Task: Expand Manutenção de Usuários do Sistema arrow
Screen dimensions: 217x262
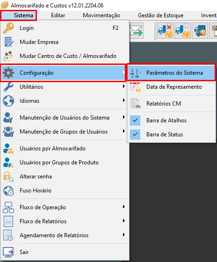Action: (123, 117)
